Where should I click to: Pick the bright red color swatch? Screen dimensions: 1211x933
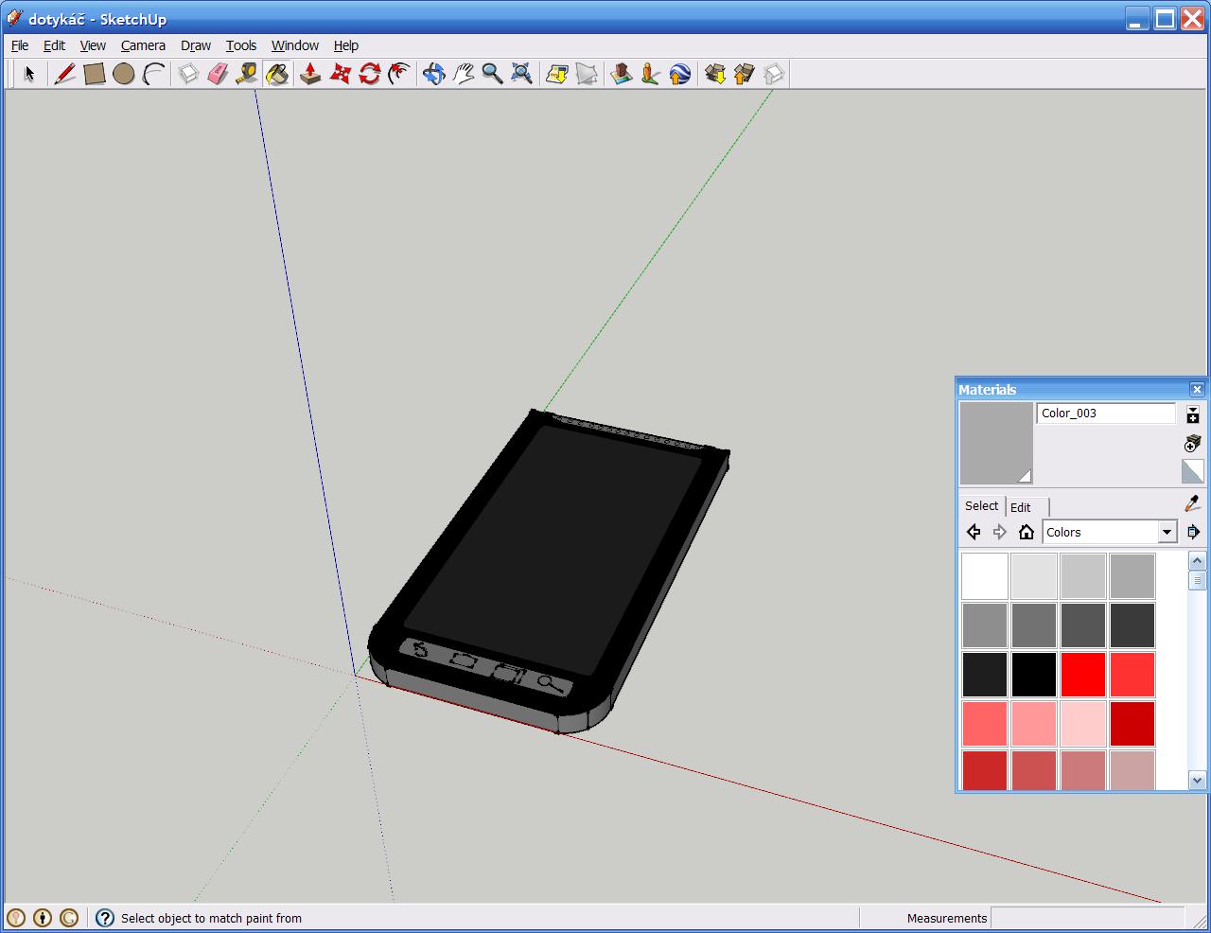point(1083,675)
